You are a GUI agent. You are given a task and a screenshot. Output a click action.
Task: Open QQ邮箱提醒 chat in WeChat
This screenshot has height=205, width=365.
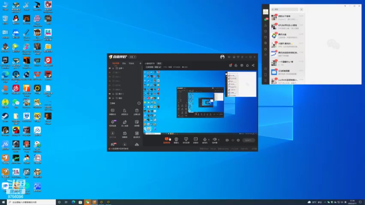pos(287,72)
